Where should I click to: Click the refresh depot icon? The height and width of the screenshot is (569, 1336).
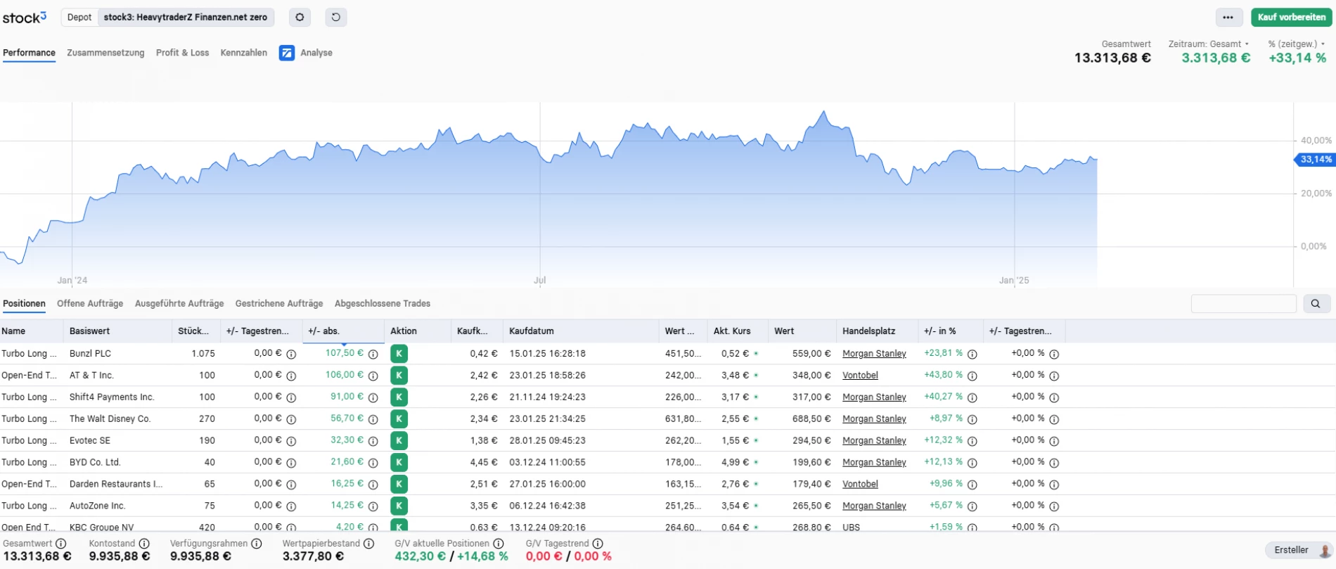coord(336,17)
